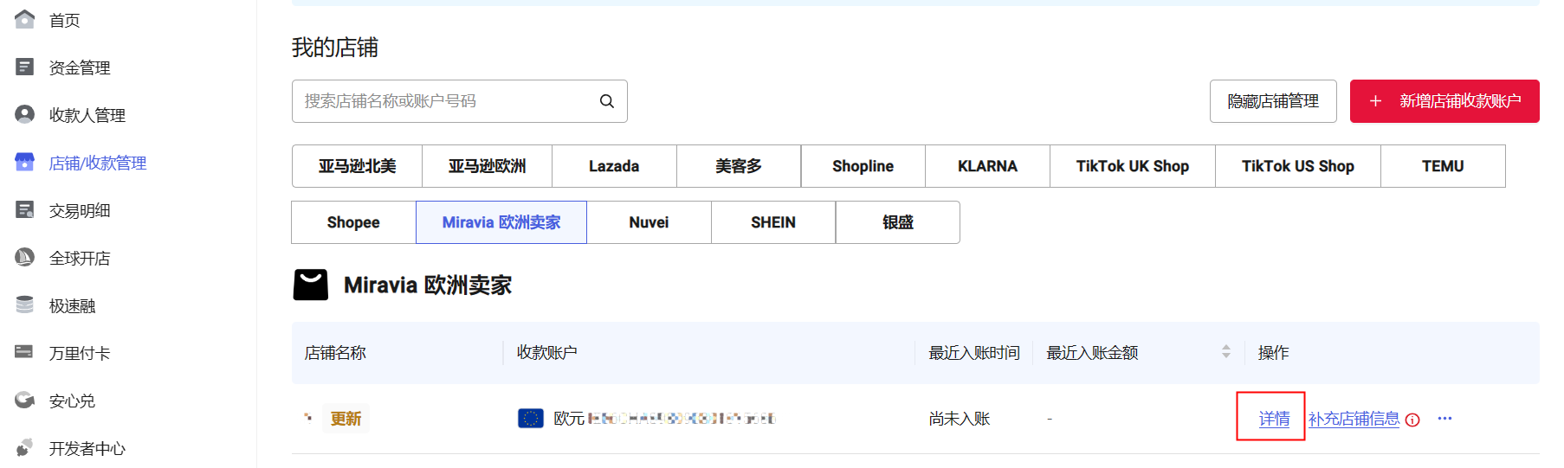Click the 全球开店 sidebar icon
The width and height of the screenshot is (1564, 468).
[x=25, y=257]
